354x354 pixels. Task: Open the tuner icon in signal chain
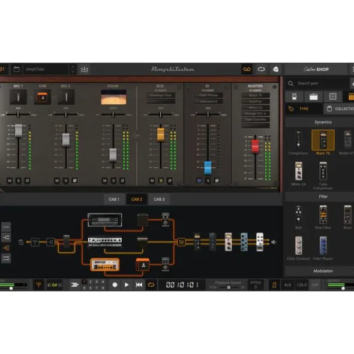click(x=35, y=242)
